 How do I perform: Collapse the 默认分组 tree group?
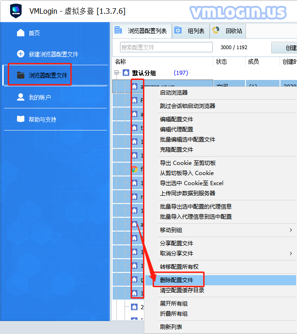point(116,73)
